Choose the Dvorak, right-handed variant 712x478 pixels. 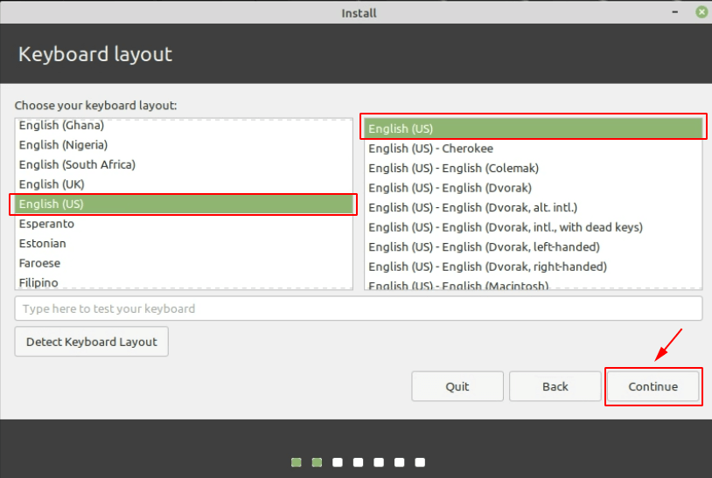533,267
